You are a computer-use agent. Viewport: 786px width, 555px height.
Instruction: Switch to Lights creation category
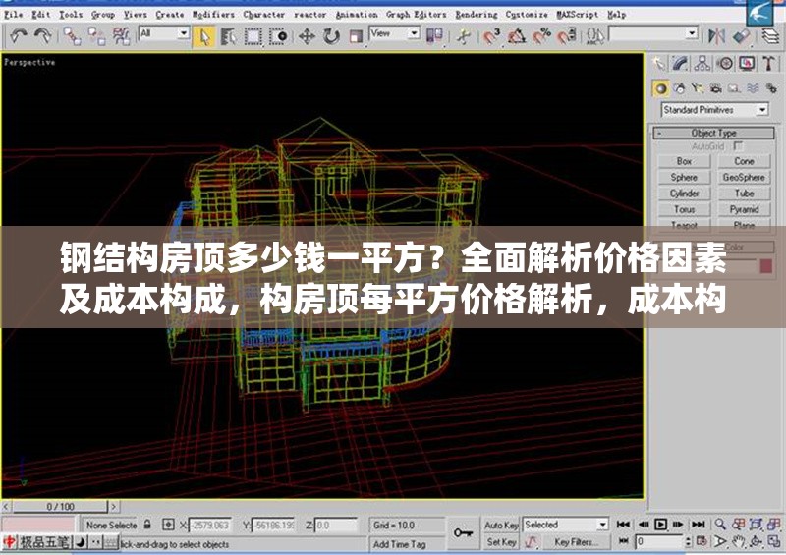click(699, 88)
